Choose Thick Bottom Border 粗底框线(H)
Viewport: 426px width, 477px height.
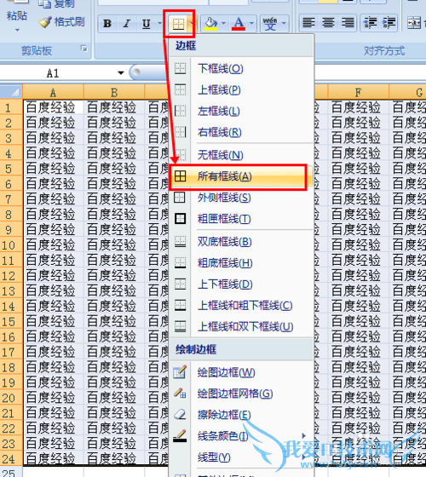tap(241, 263)
